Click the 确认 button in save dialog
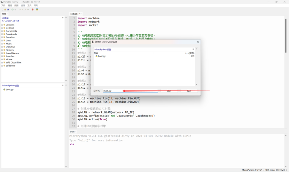The image size is (289, 172). (169, 91)
